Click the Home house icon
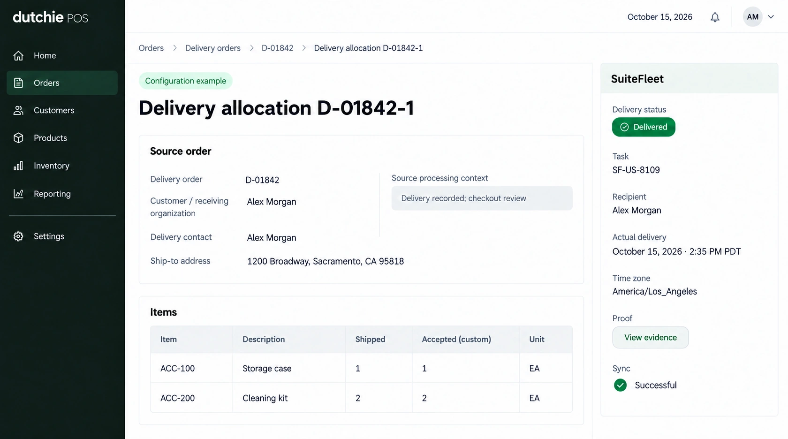This screenshot has width=788, height=439. pos(18,56)
